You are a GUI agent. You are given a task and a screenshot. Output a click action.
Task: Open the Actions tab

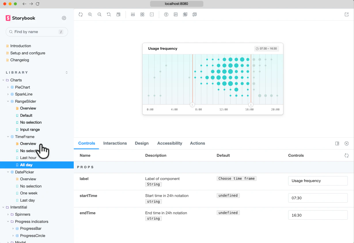198,143
